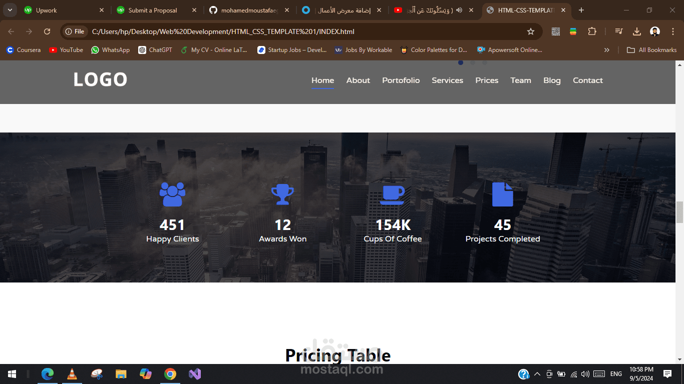Open the Jobs By Workable bookmark

tap(364, 50)
